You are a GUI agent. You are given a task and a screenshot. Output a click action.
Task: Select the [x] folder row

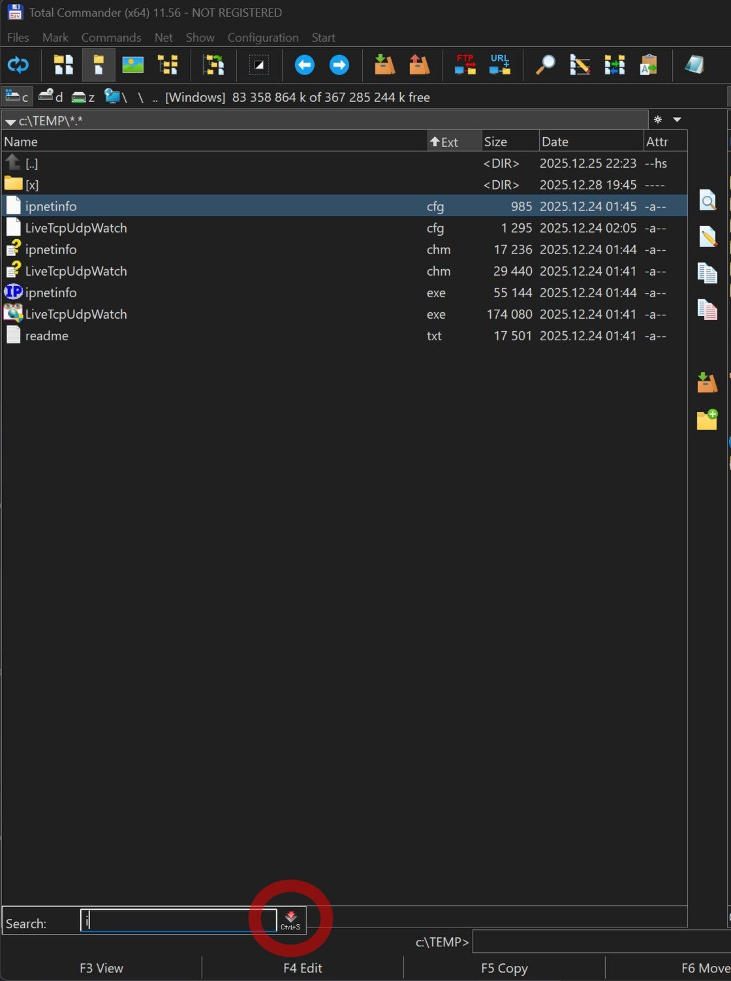coord(345,185)
